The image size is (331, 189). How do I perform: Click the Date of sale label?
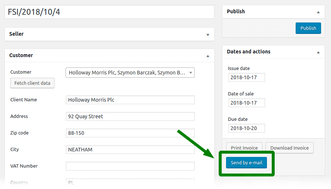click(x=241, y=94)
